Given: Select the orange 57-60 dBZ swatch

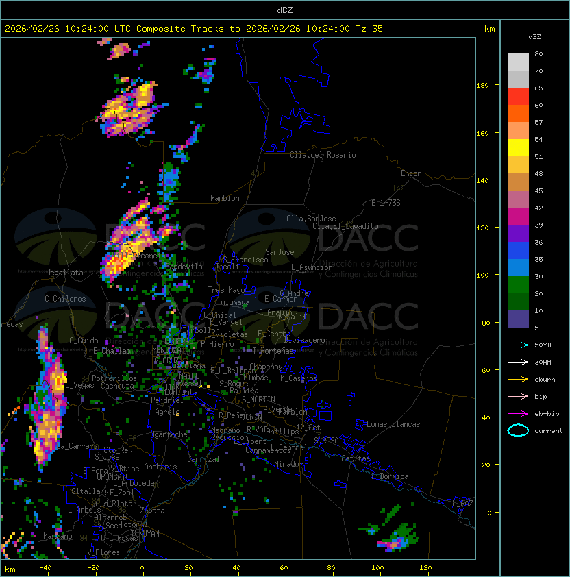Looking at the screenshot, I should tap(518, 113).
